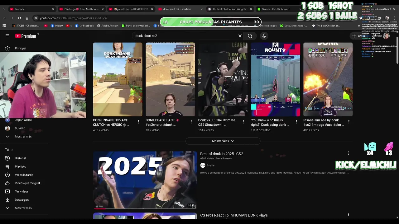Open options for DONK INSANE 1v5 ACE short

tap(139, 122)
